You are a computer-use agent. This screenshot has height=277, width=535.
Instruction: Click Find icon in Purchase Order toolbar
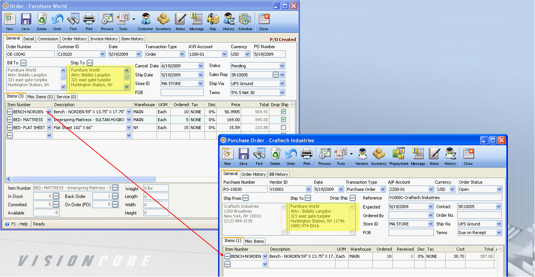[259, 154]
